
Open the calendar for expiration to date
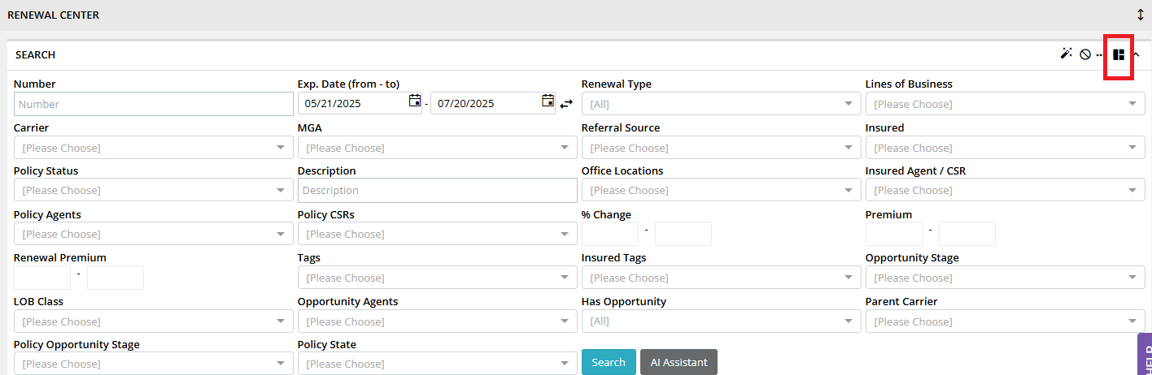548,102
